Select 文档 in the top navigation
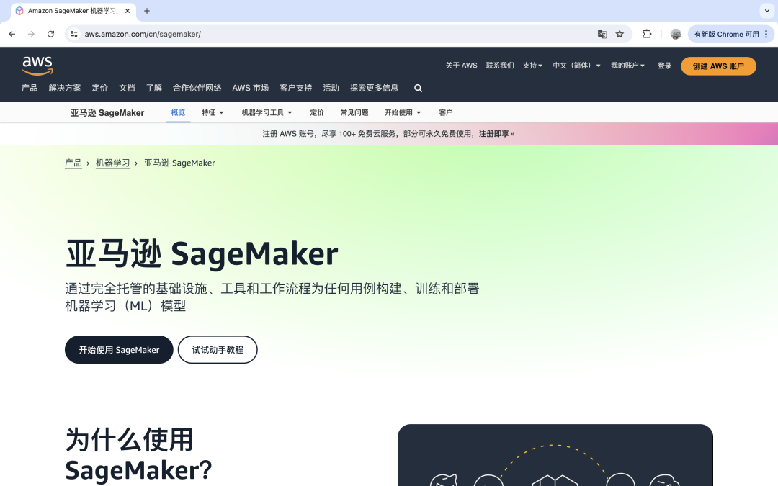The image size is (778, 486). click(127, 88)
